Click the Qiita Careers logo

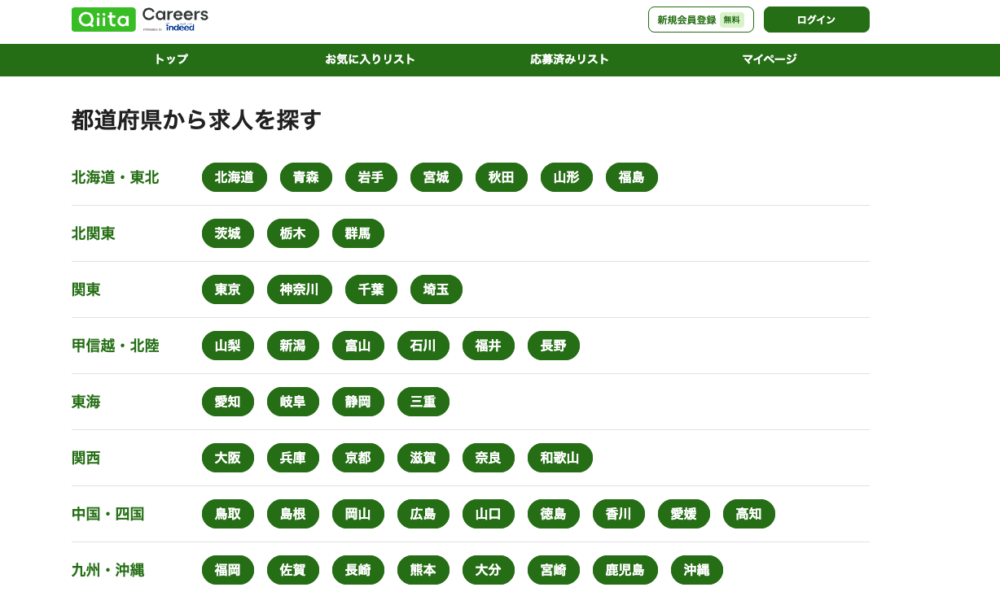[140, 20]
